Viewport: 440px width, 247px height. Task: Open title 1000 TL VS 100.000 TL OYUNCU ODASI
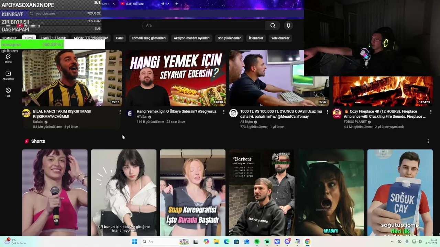tap(281, 114)
